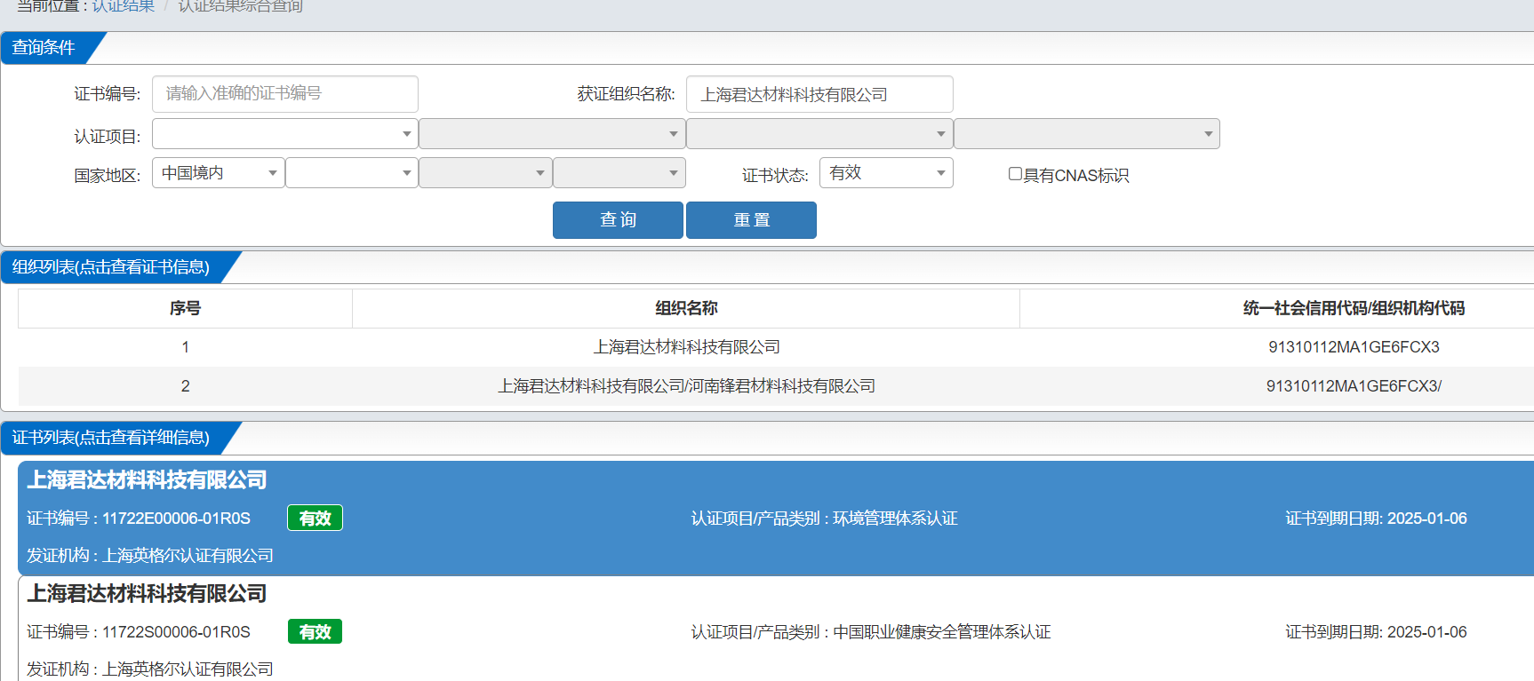This screenshot has width=1534, height=681.
Task: Open the second 国家地区 dropdown
Action: point(352,173)
